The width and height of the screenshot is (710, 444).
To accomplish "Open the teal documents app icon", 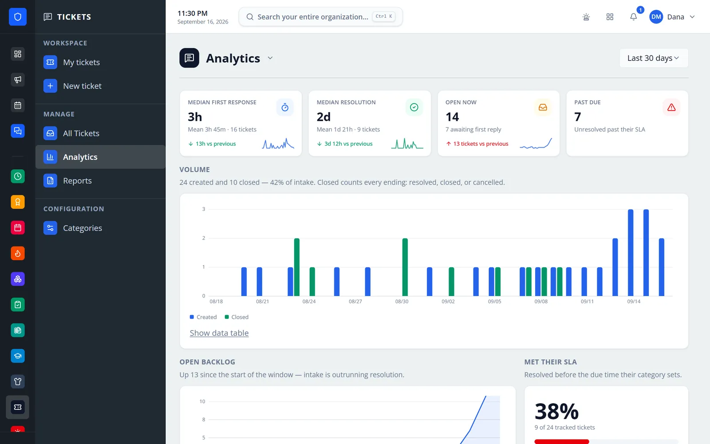I will point(18,330).
